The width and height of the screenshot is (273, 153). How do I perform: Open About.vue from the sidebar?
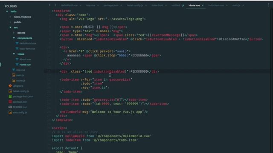tap(25, 59)
